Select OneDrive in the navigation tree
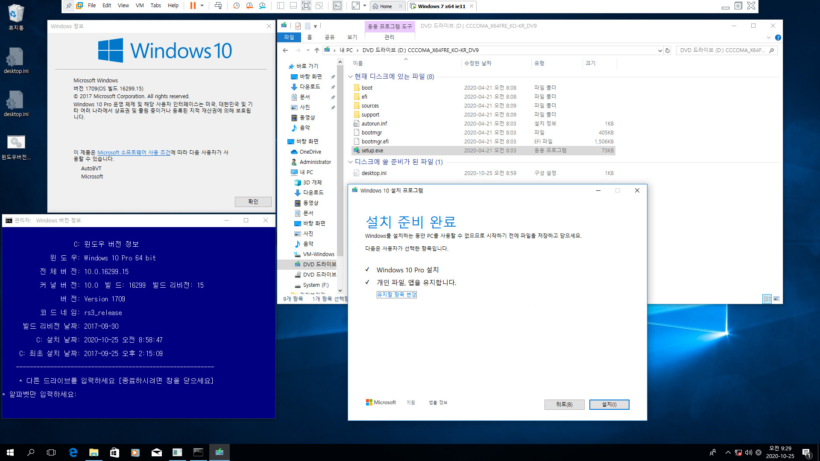 click(310, 152)
